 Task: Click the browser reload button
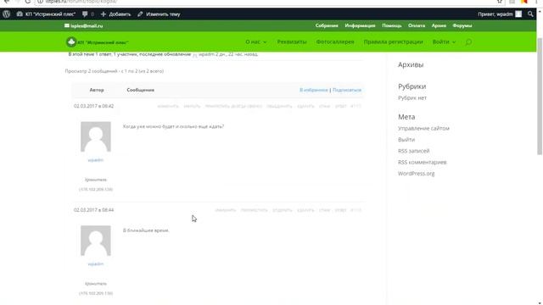28,2
